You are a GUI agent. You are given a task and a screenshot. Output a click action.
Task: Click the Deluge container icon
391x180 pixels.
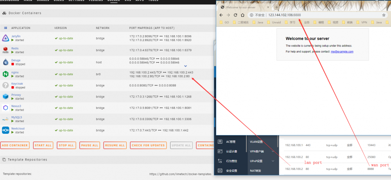pyautogui.click(x=5, y=62)
